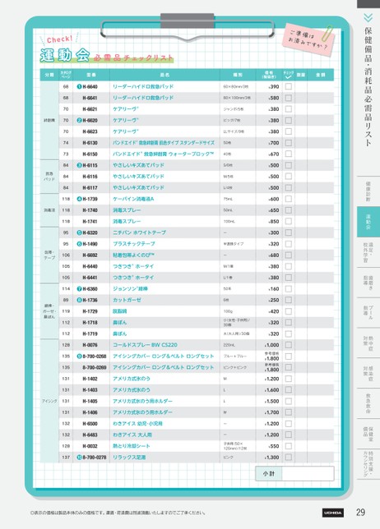Click the Check! label above the title
380x529 pixels.
point(59,39)
